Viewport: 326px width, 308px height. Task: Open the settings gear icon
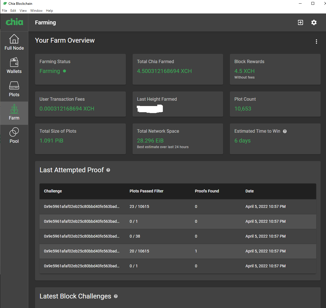click(314, 22)
